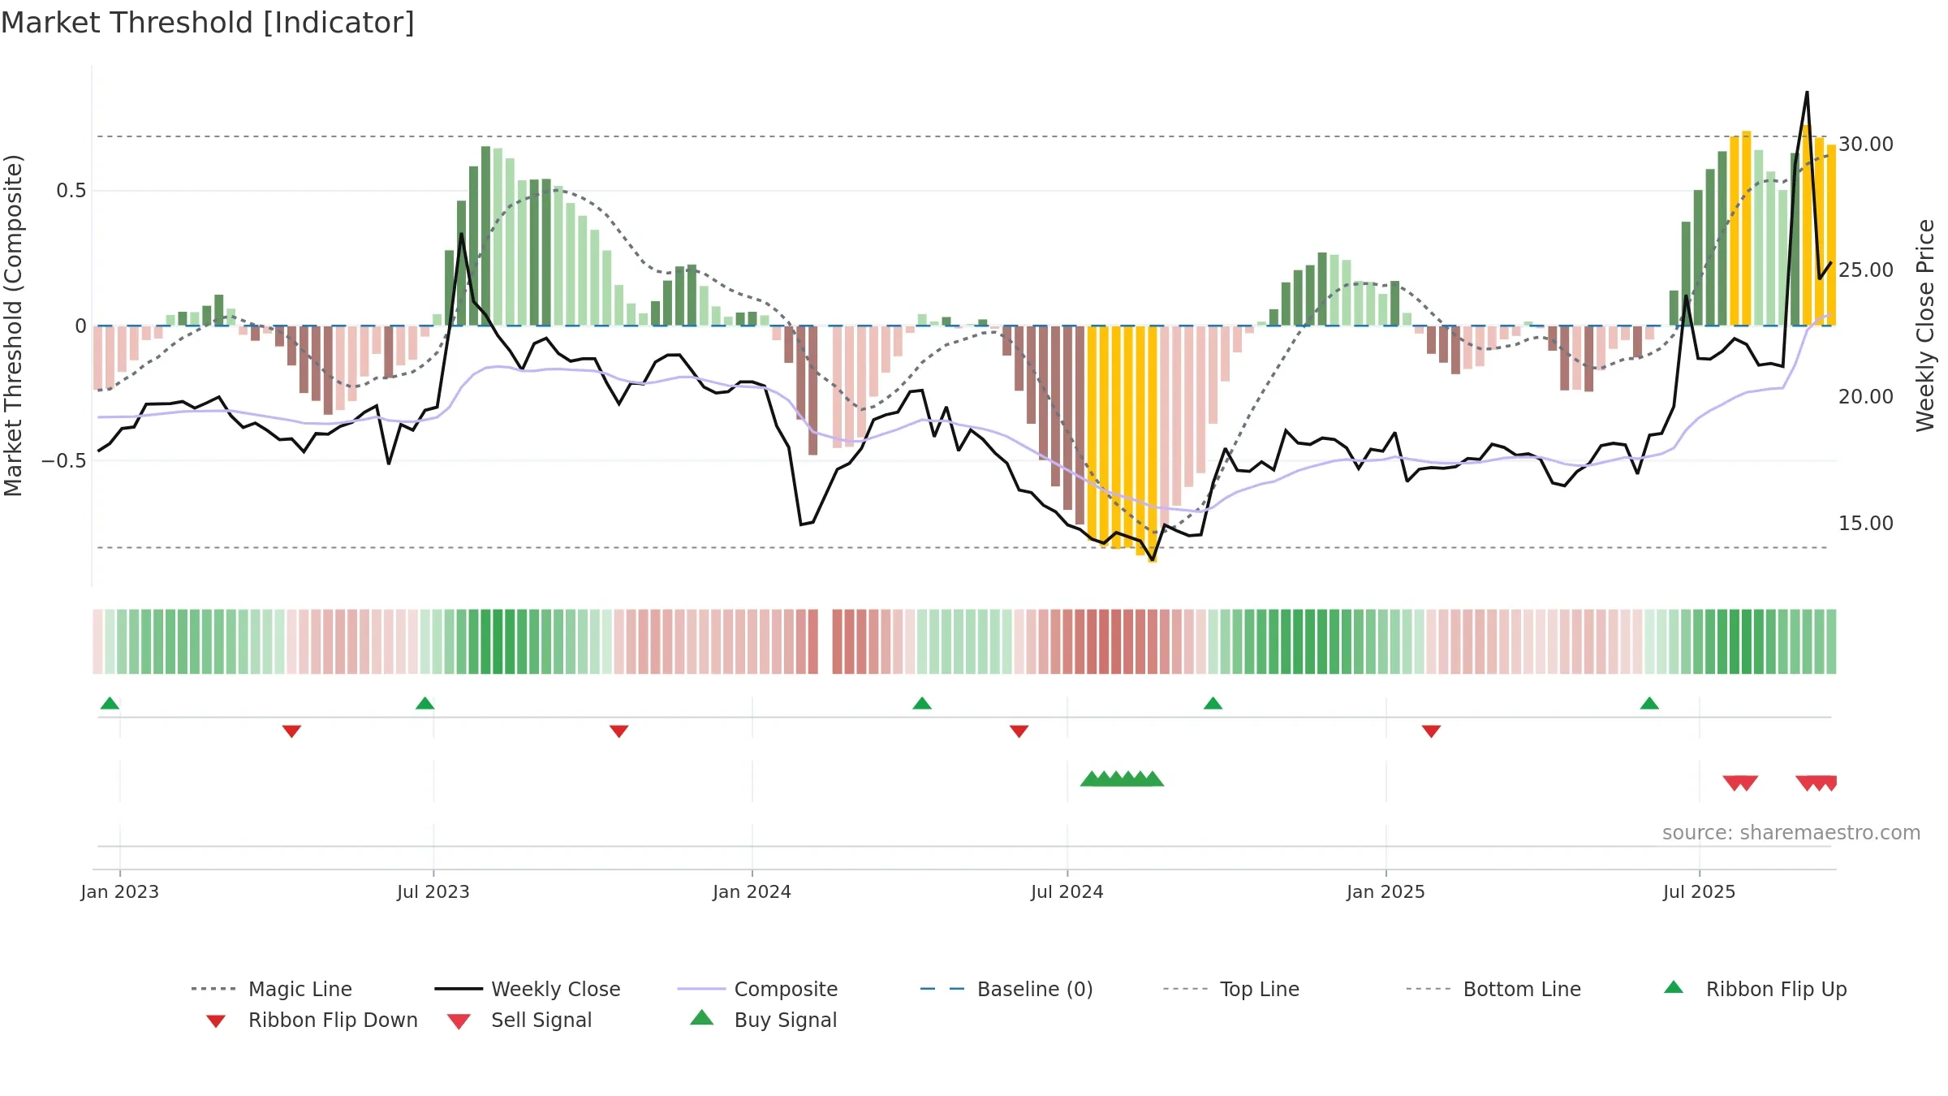Toggle the Weekly Close black line legend entry
The width and height of the screenshot is (1948, 1096).
click(x=528, y=989)
